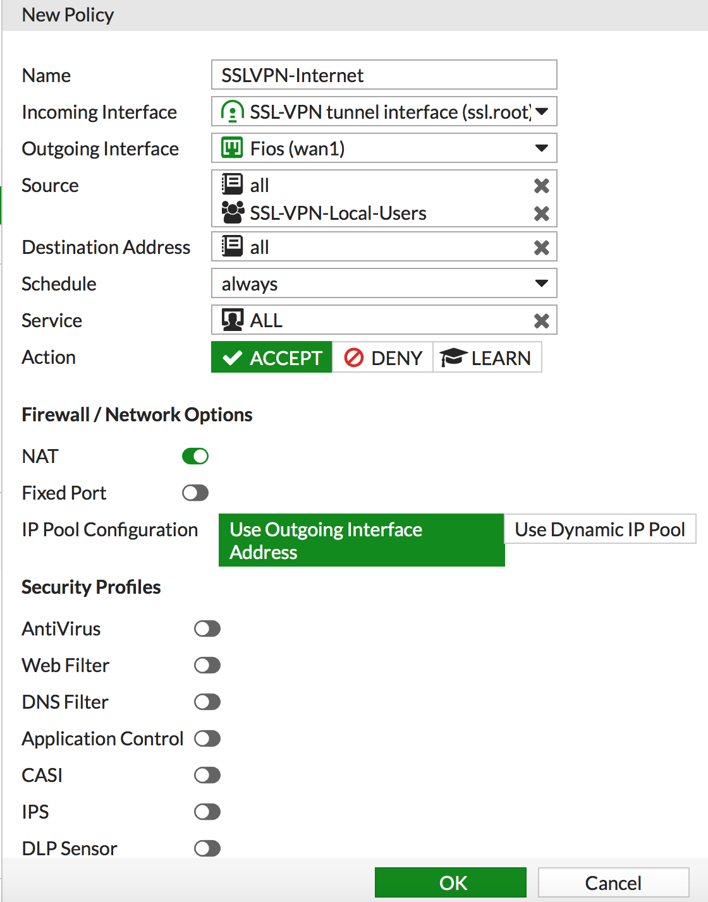Remove SSL-VPN-Local-Users from Source
The height and width of the screenshot is (902, 708).
click(541, 213)
